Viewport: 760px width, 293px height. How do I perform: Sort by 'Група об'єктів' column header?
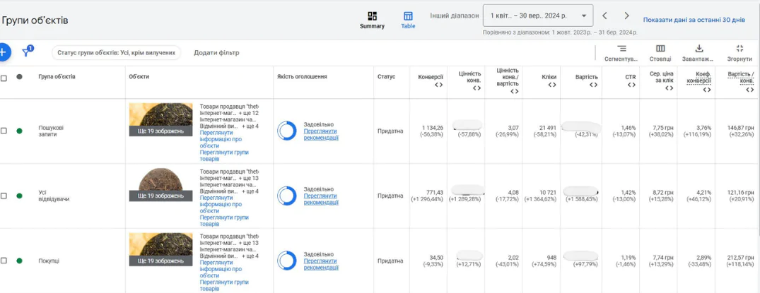[x=57, y=76]
